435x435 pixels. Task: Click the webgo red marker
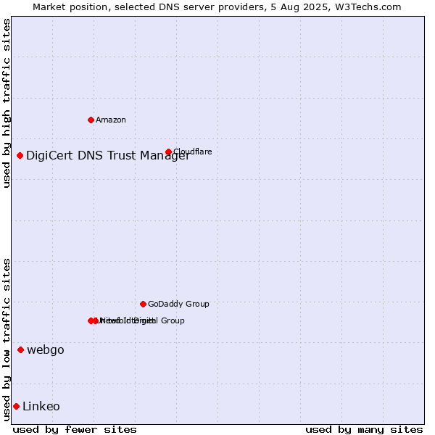coord(20,350)
